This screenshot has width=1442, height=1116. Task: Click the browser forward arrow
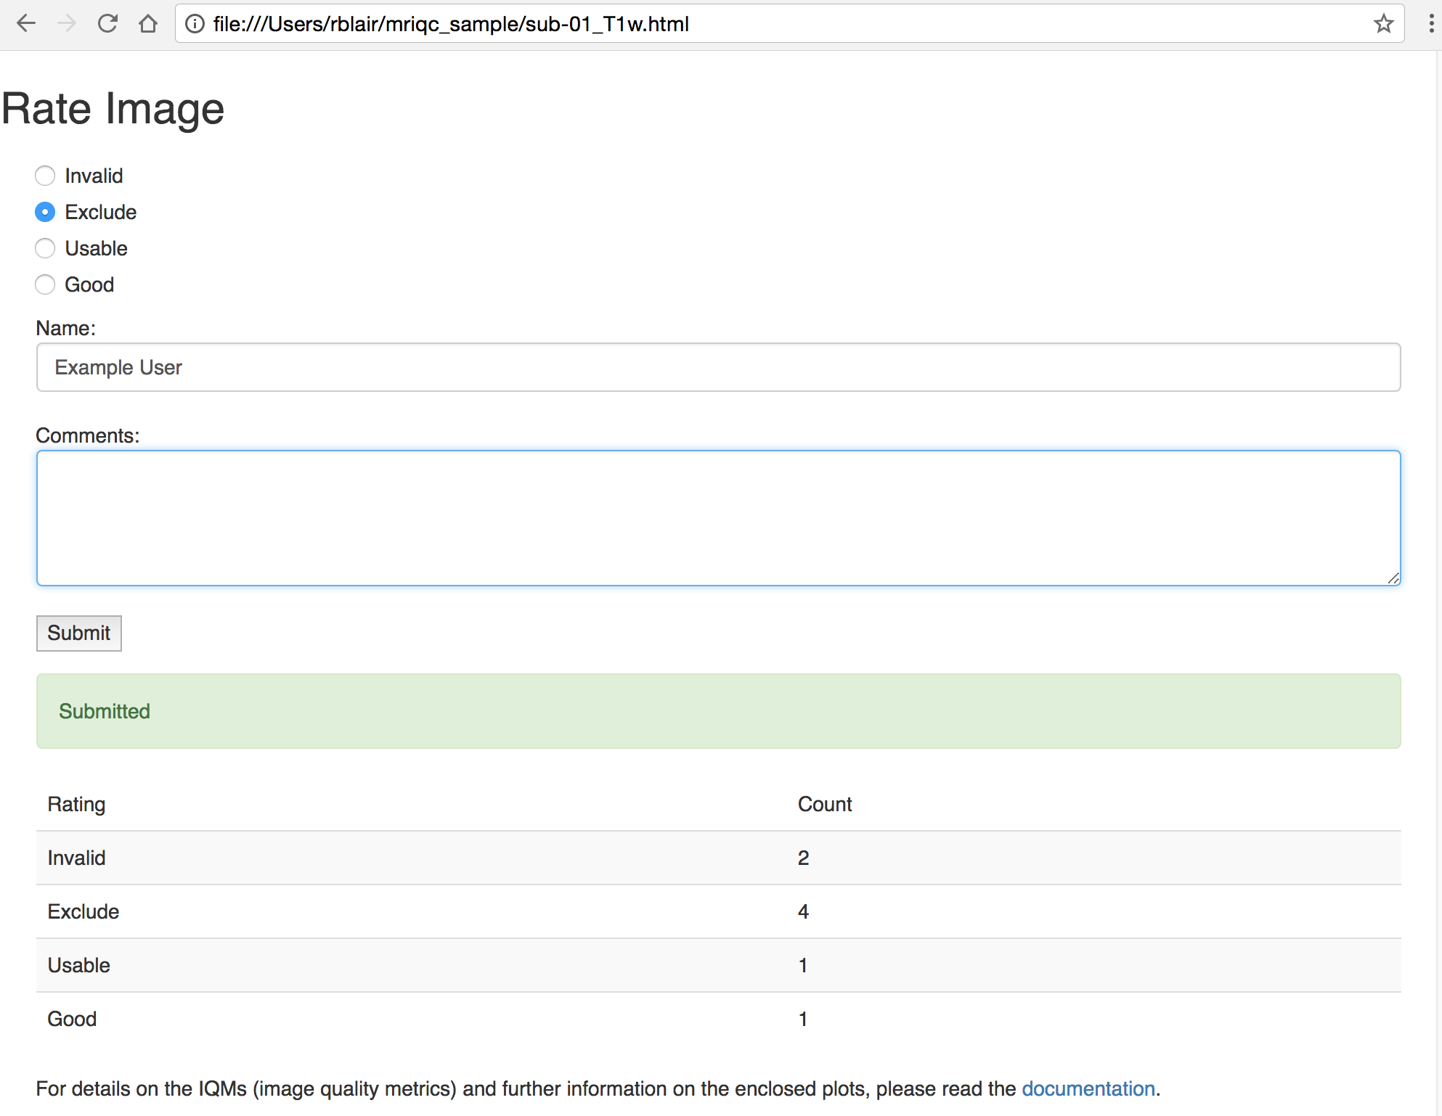tap(67, 24)
